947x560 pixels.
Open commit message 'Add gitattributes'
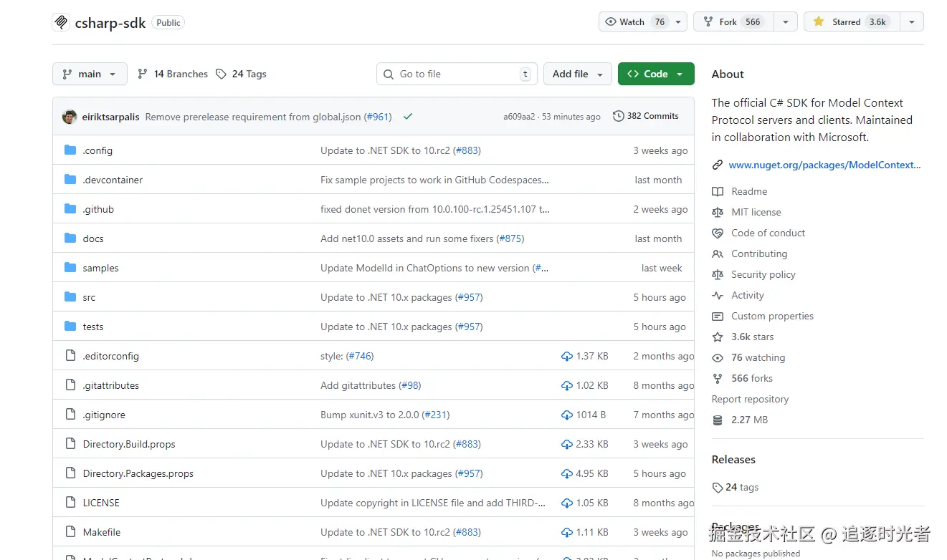point(358,385)
